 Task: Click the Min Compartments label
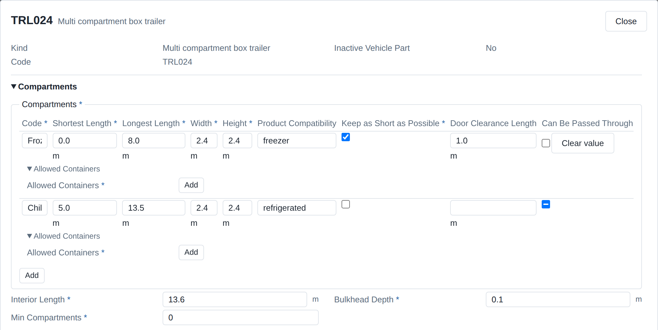tap(49, 317)
